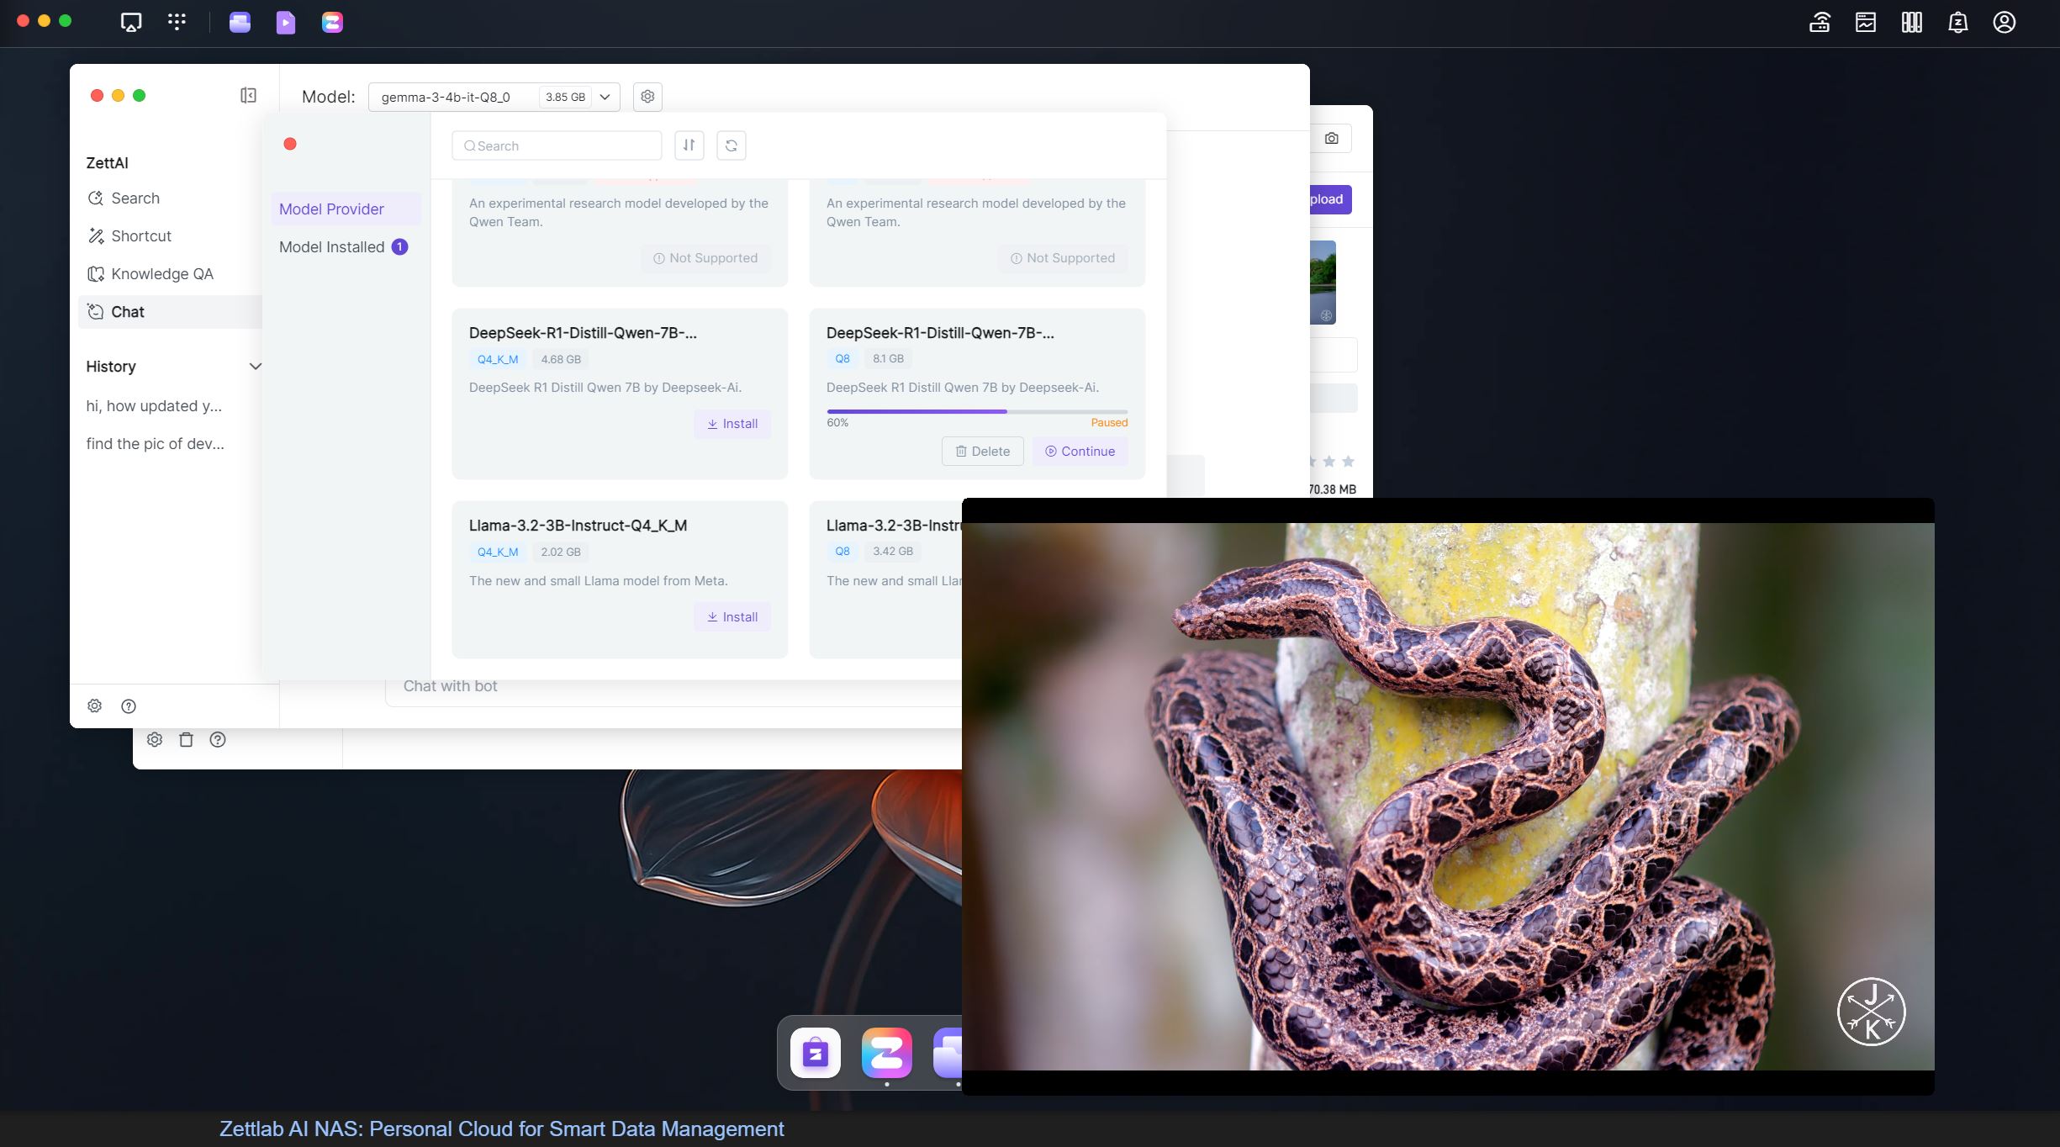The width and height of the screenshot is (2060, 1147).
Task: Open the Zettlab app from the dock
Action: click(x=887, y=1052)
